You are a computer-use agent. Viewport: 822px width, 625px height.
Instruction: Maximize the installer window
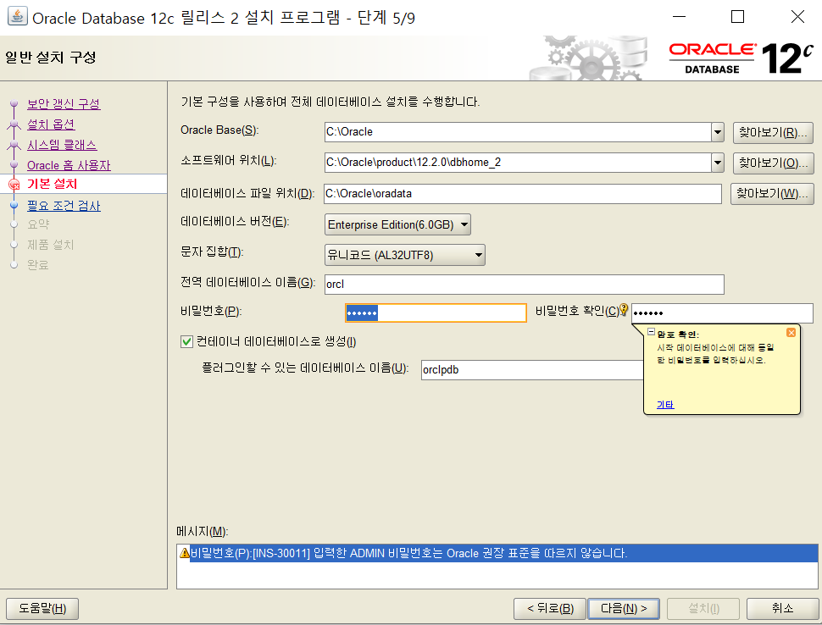pos(737,17)
